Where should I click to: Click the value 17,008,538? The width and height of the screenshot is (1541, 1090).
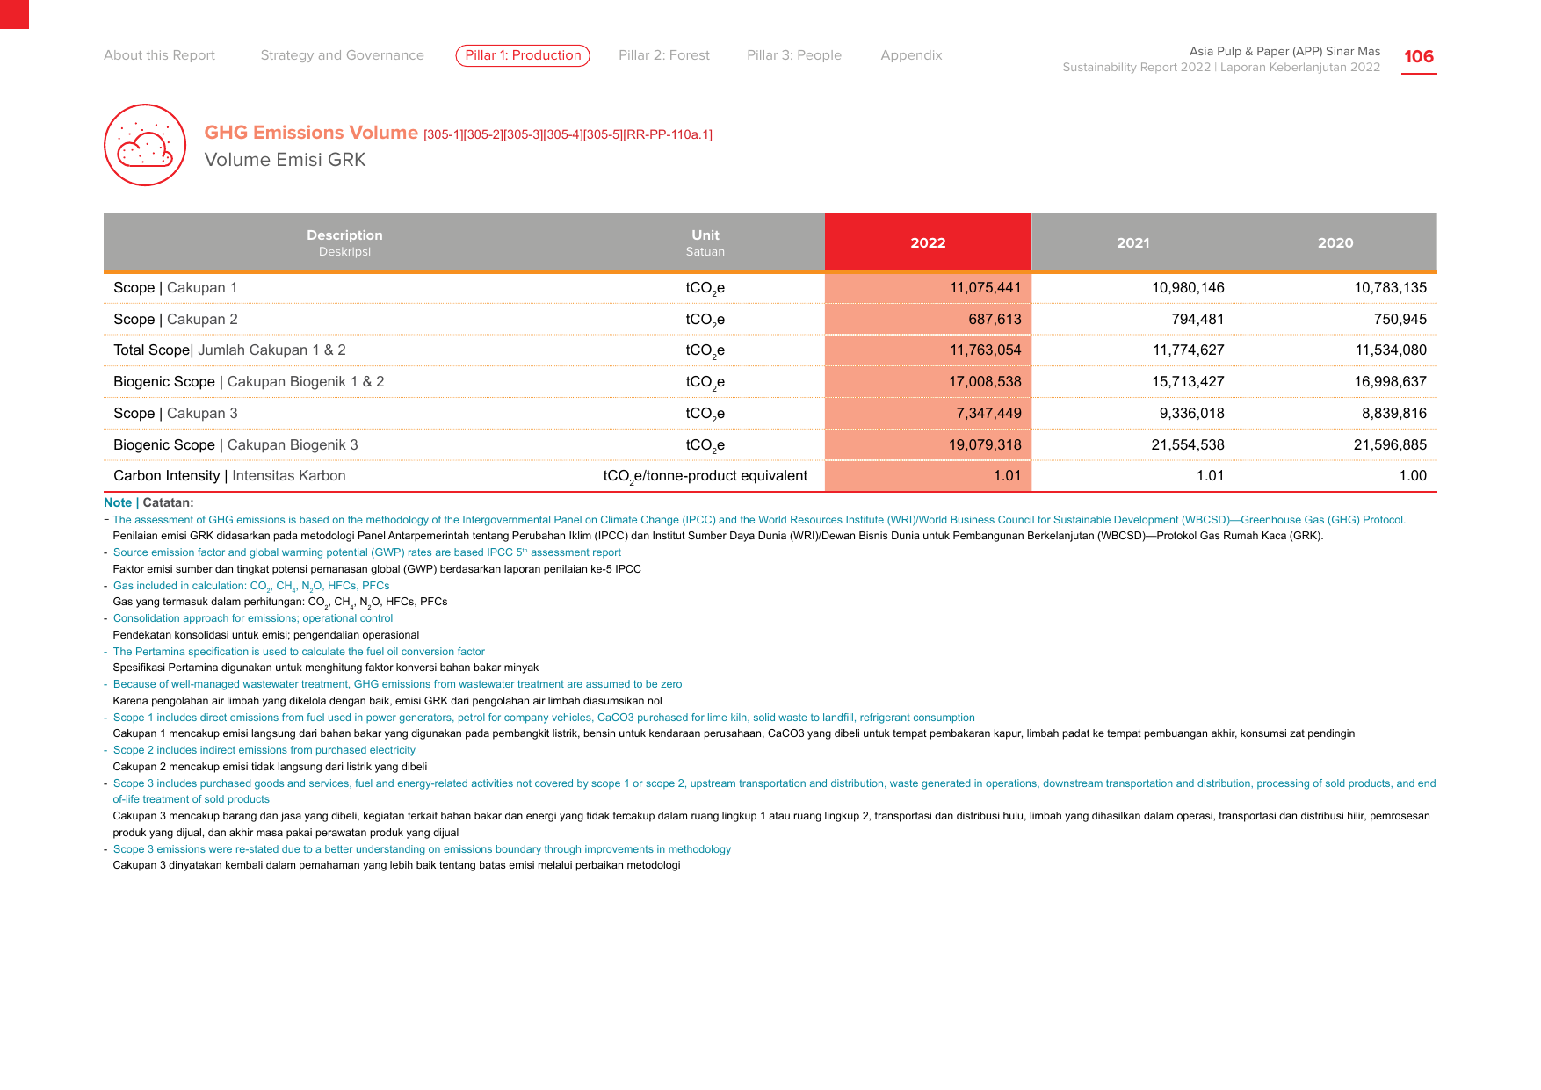click(x=985, y=382)
